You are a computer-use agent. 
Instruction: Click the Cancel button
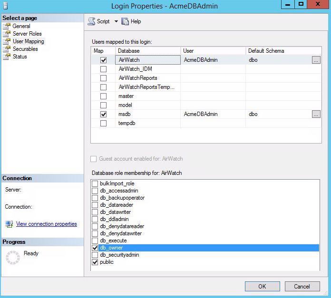pos(302,287)
